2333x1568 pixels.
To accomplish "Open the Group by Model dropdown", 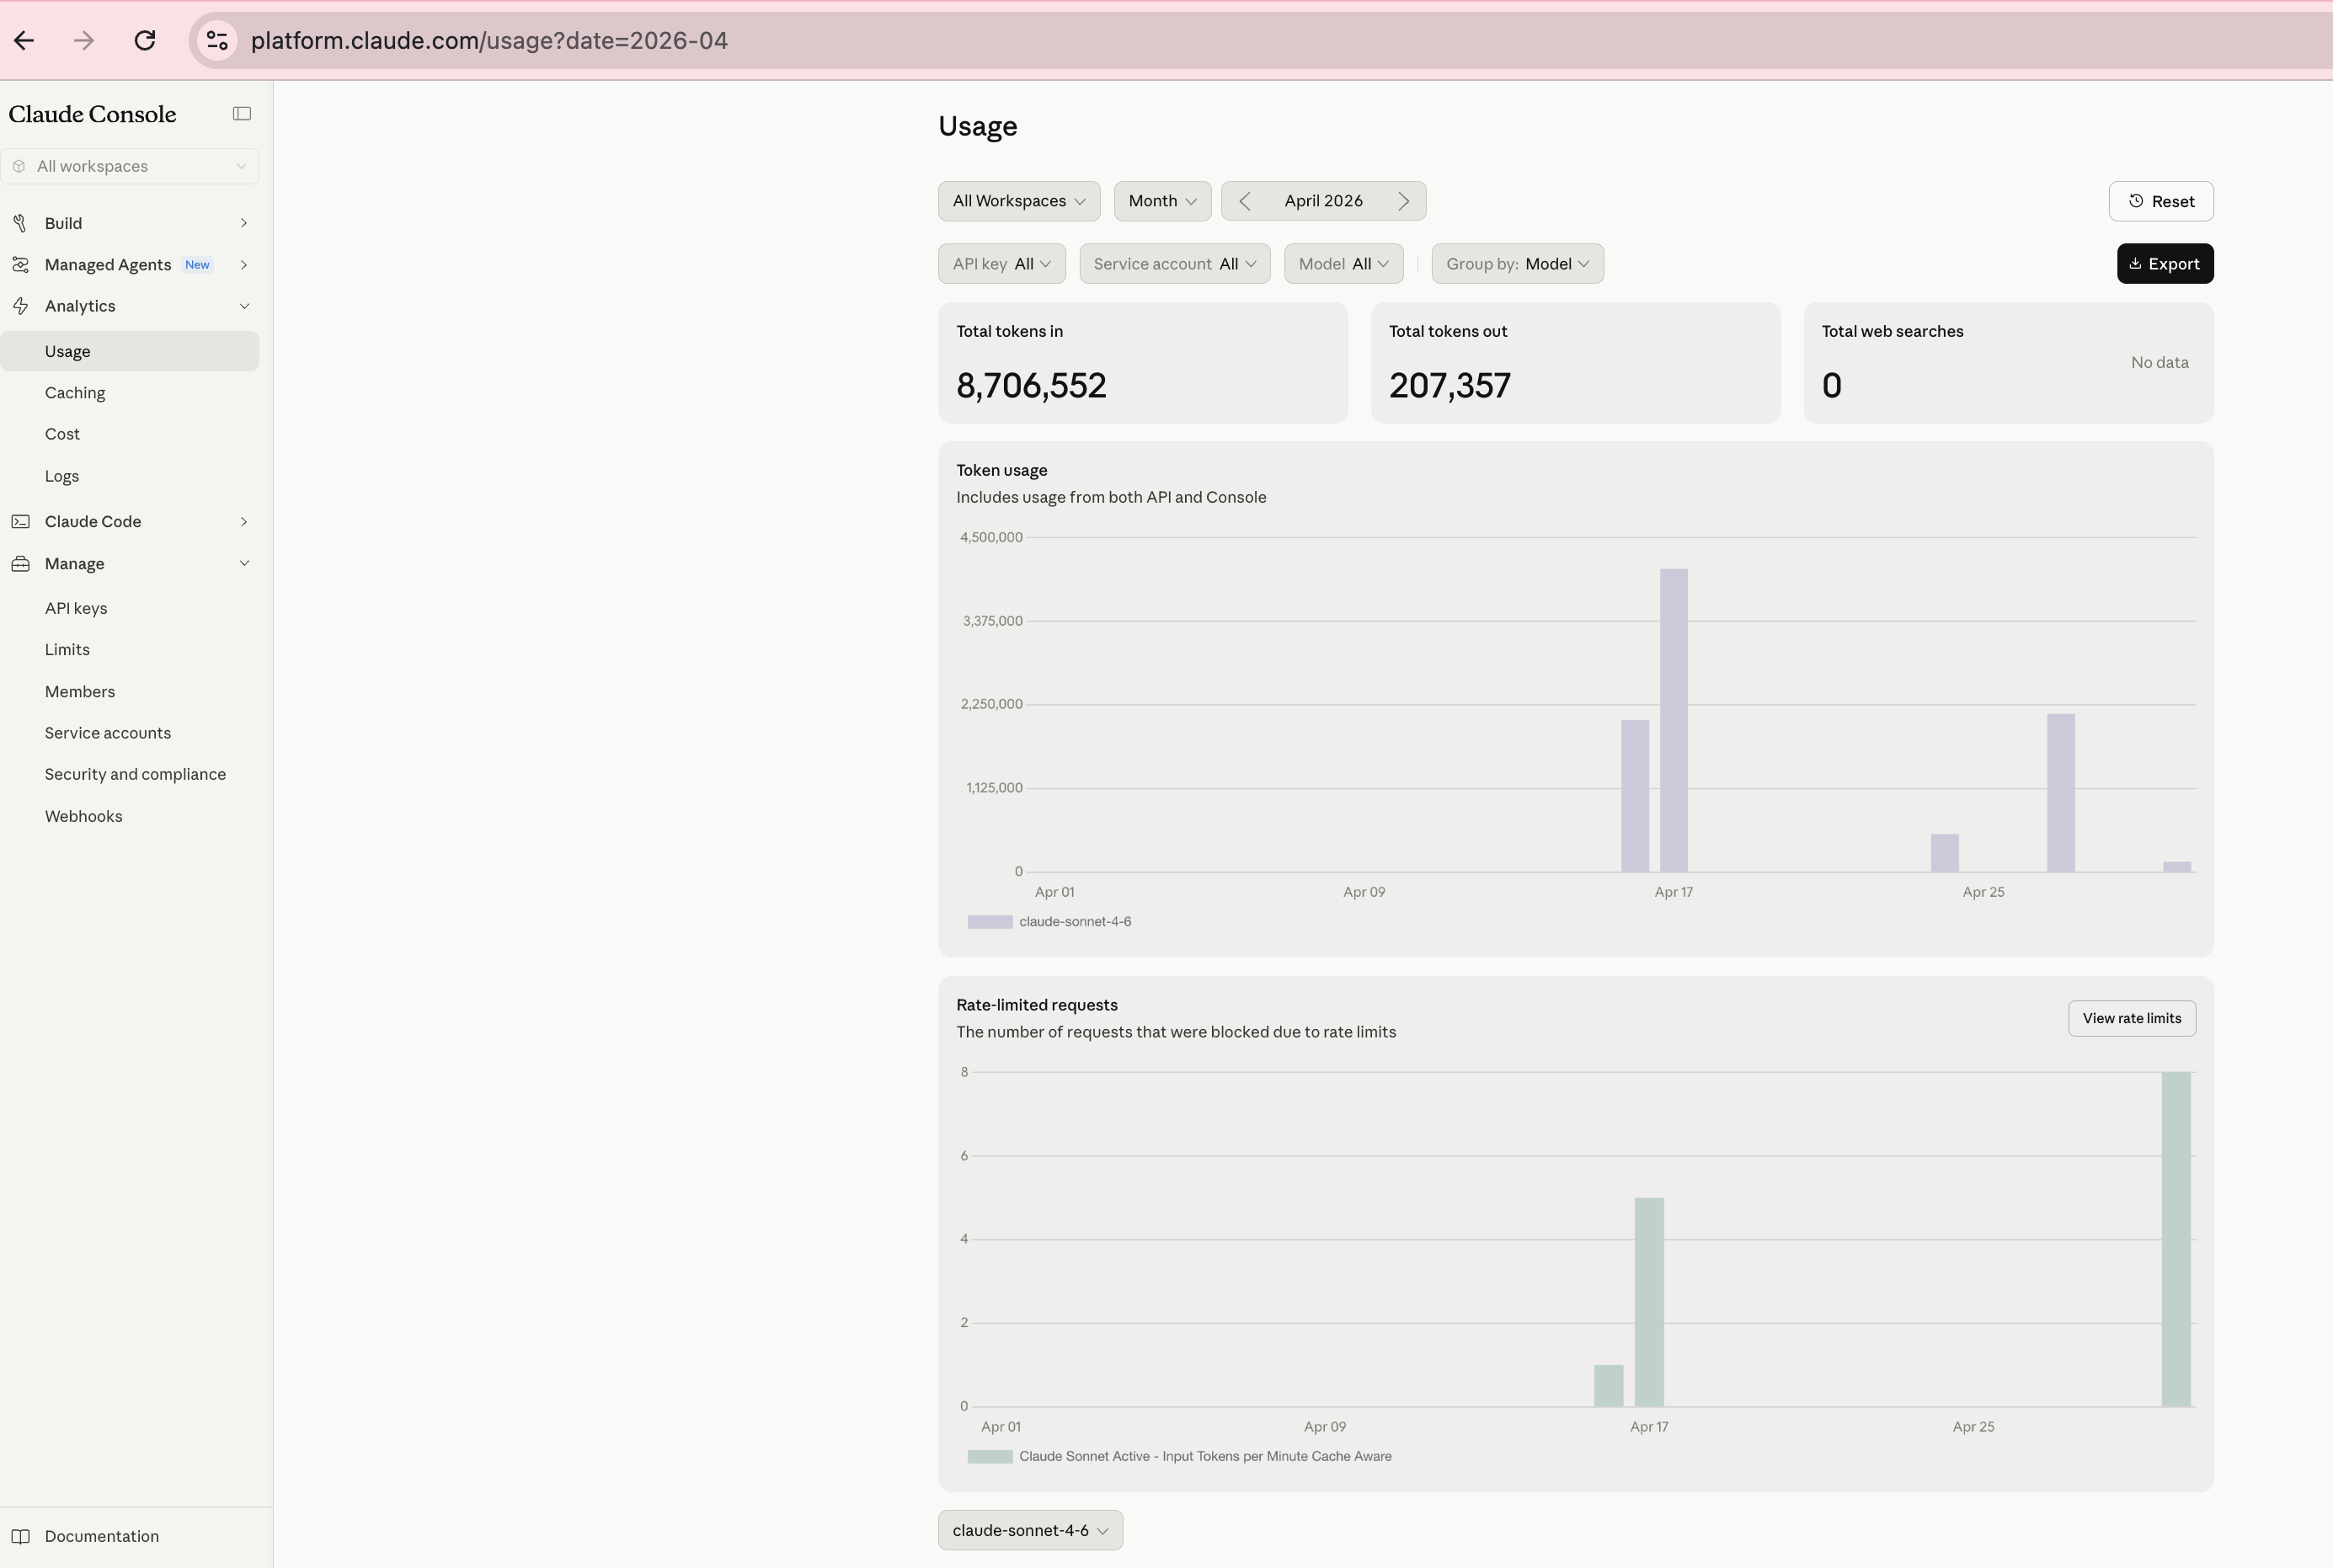I will (1517, 264).
